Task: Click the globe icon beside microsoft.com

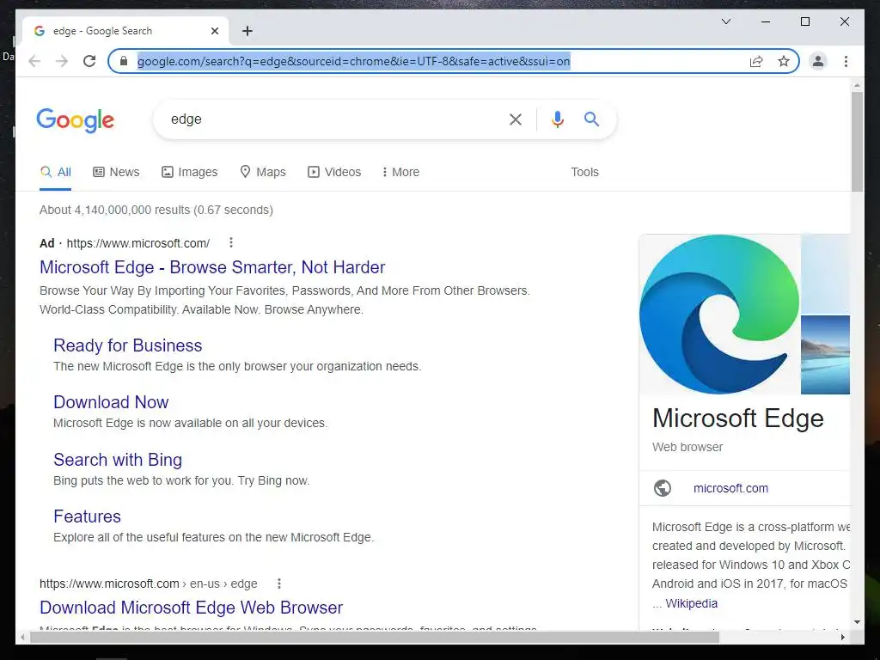Action: click(663, 488)
